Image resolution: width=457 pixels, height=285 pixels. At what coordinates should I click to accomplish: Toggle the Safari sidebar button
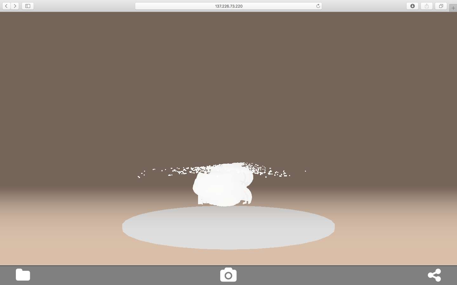28,6
